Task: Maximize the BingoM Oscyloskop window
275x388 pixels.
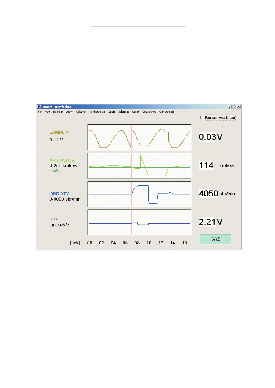Action: pos(234,107)
